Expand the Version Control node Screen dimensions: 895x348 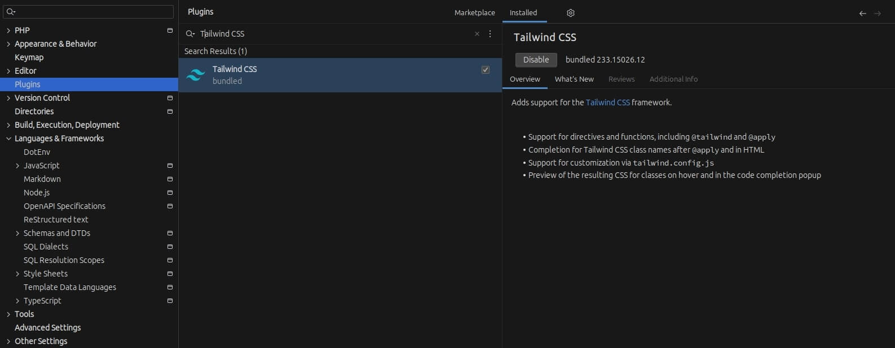coord(8,98)
